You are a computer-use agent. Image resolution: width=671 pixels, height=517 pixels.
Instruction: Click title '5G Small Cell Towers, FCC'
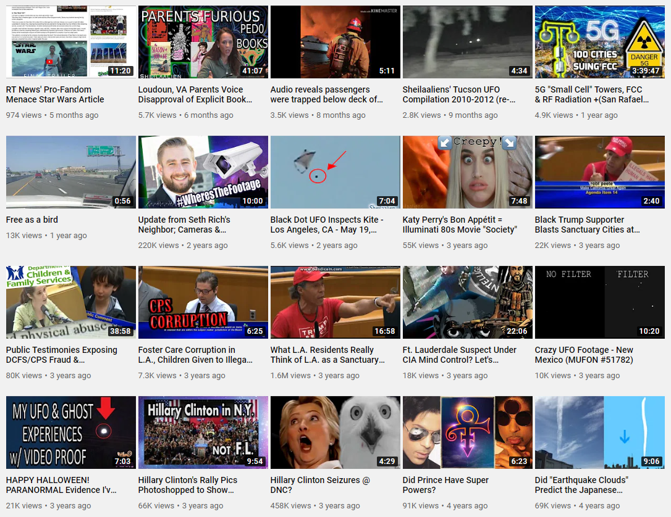pos(592,94)
